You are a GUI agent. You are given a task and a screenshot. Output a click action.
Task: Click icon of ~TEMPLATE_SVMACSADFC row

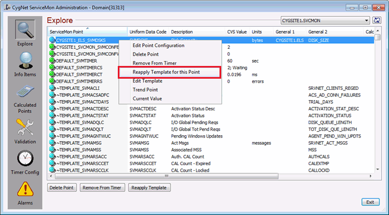52,95
